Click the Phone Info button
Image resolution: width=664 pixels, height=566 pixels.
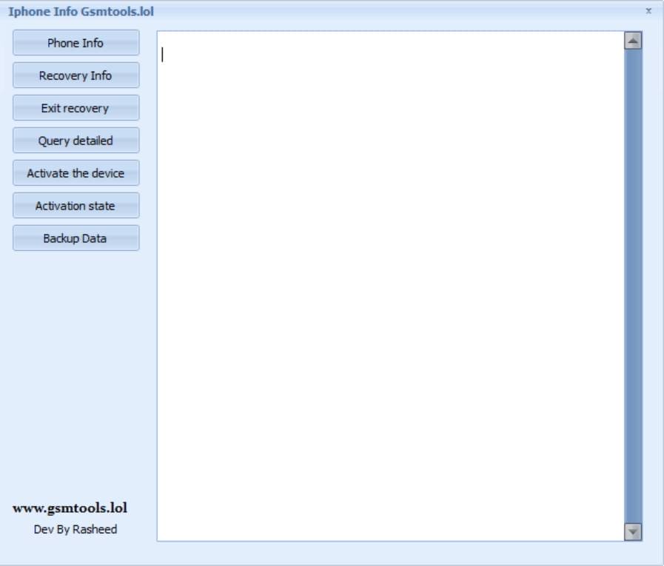click(x=76, y=43)
